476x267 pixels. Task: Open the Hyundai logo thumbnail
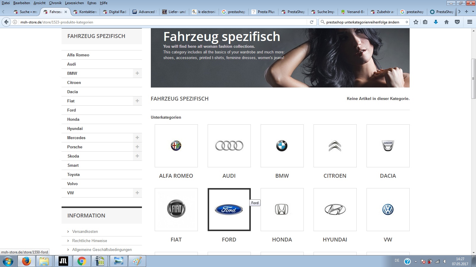click(x=335, y=209)
